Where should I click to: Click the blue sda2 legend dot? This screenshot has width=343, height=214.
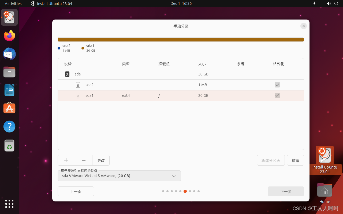click(x=59, y=48)
